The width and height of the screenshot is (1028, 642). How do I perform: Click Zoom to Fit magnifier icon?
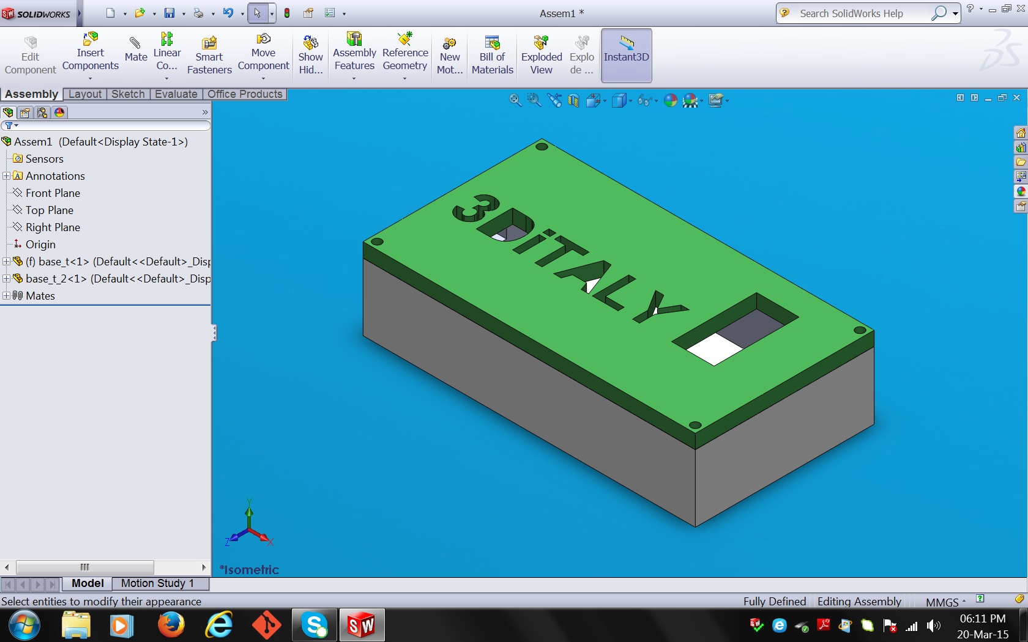click(515, 100)
